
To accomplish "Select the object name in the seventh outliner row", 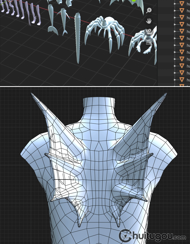I will (188, 45).
